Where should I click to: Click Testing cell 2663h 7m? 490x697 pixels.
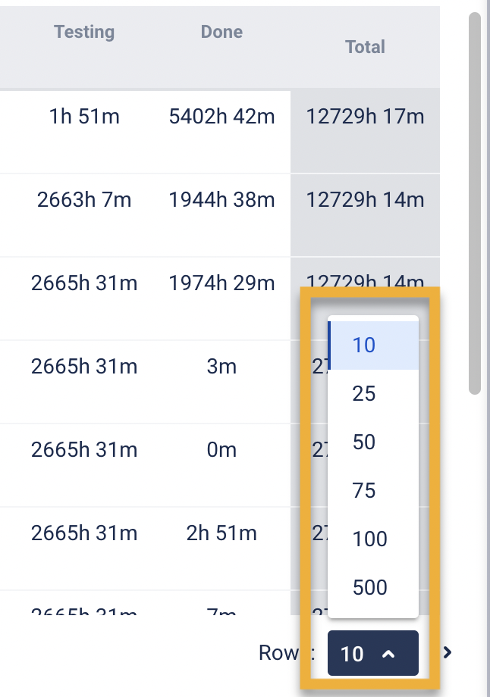pos(84,200)
